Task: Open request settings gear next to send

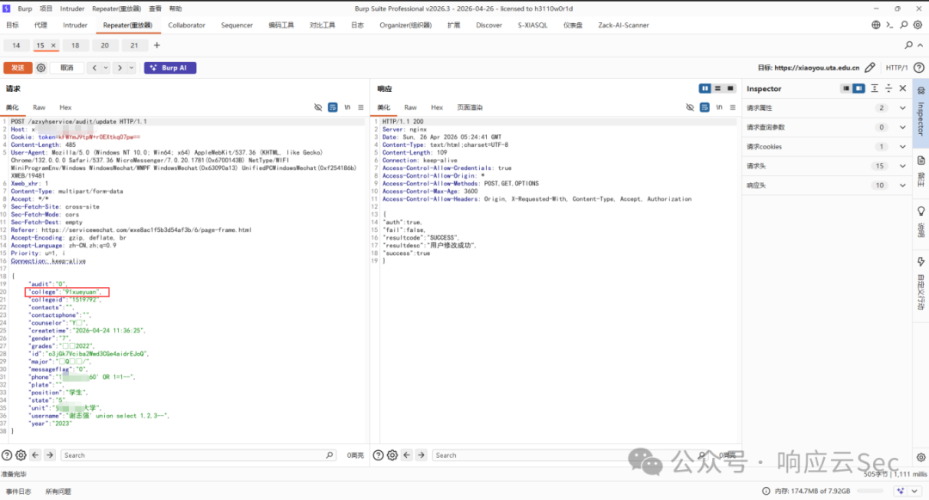Action: click(41, 68)
